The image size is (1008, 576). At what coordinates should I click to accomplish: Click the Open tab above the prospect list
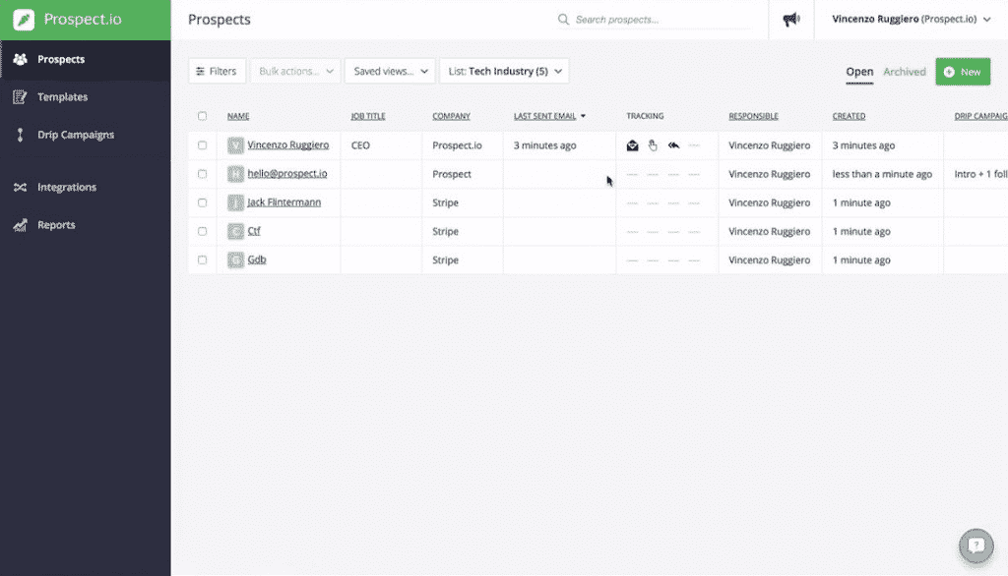(859, 72)
